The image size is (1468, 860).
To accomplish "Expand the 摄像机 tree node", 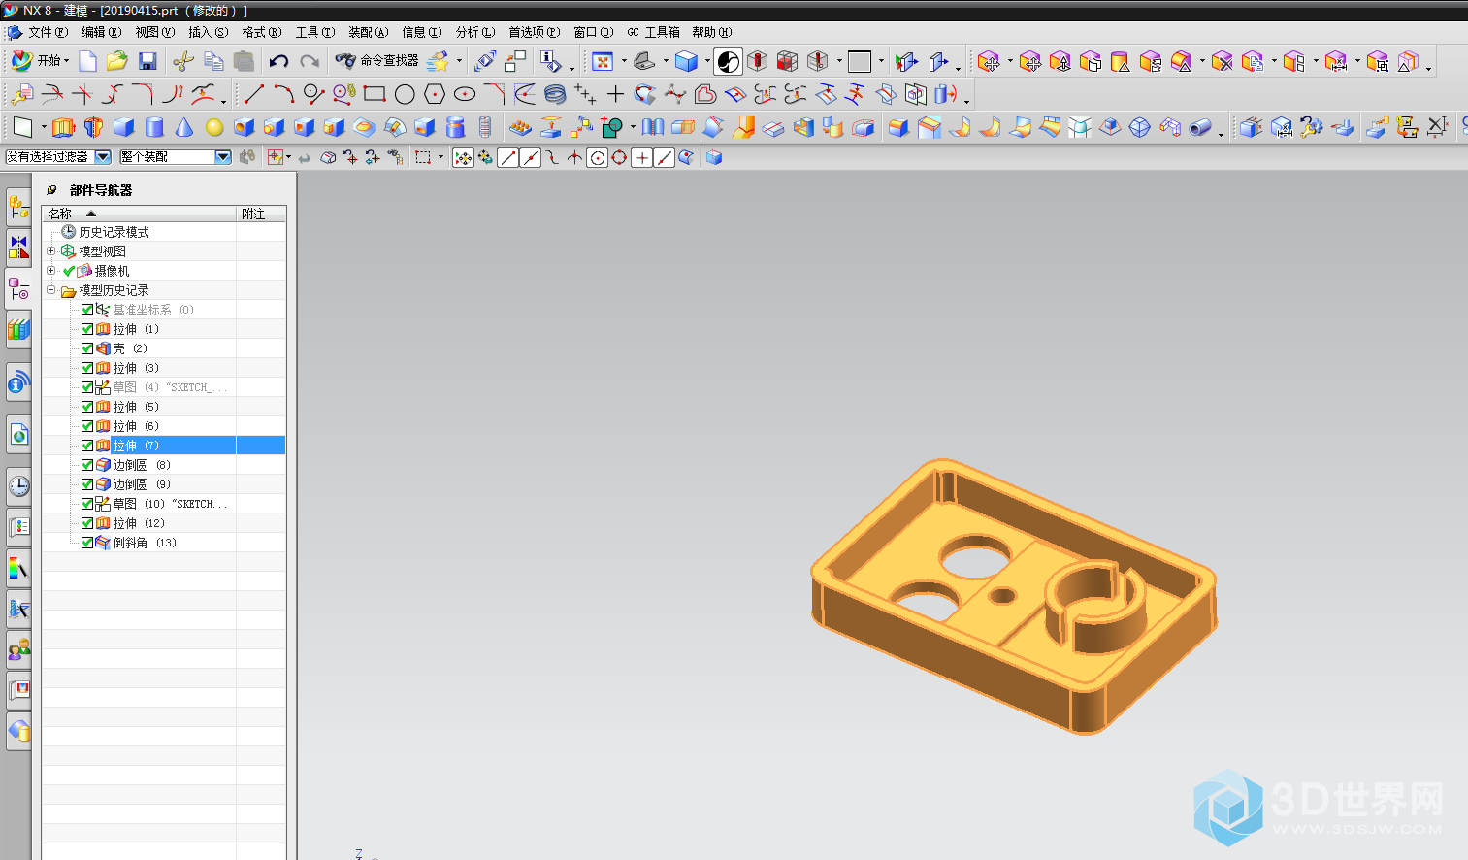I will click(51, 271).
